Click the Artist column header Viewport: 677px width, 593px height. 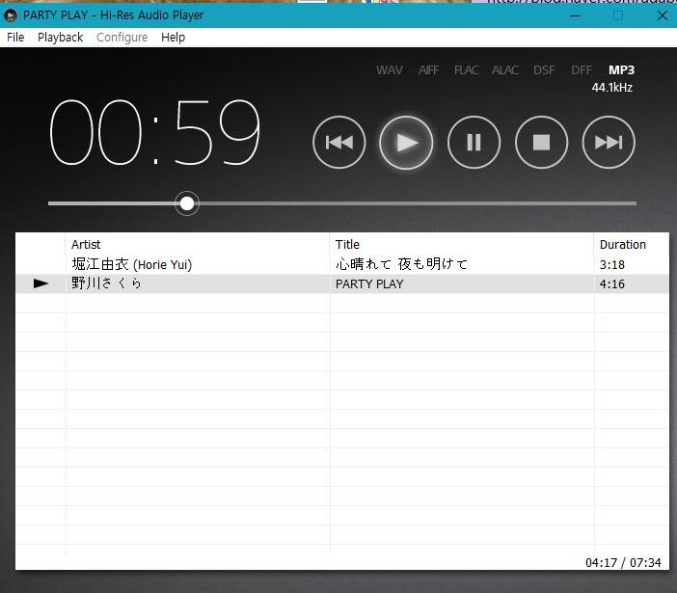[86, 245]
